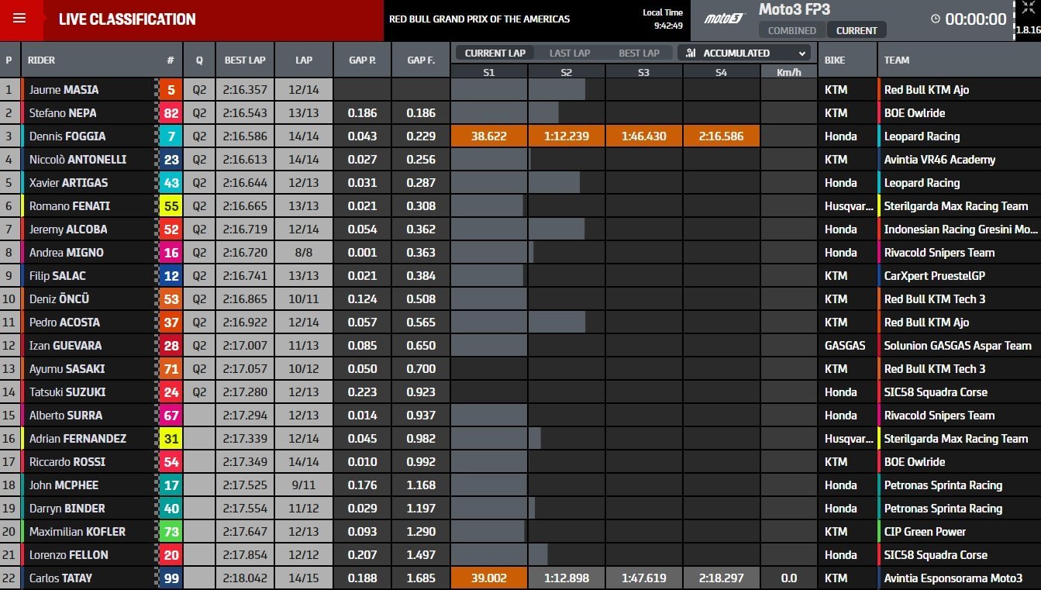
Task: Click best lap time 2:16.357
Action: 245,89
